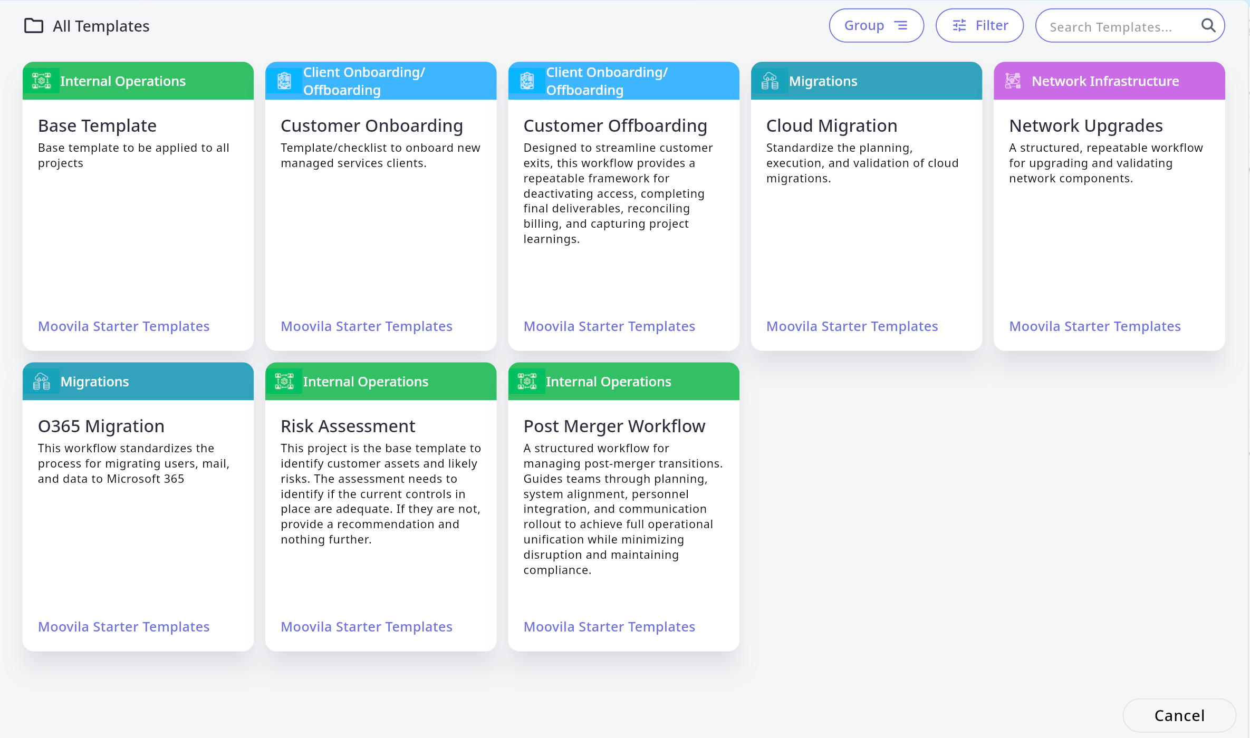Focus the Search Templates field

point(1118,26)
